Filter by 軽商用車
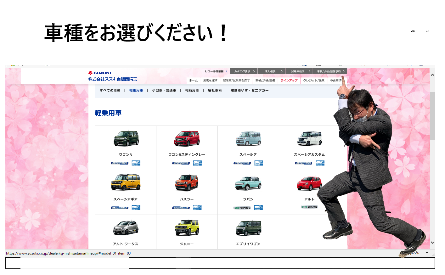Image resolution: width=445 pixels, height=275 pixels. click(192, 90)
